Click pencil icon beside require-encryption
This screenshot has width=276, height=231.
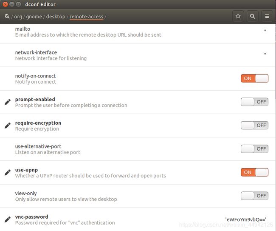click(x=8, y=125)
